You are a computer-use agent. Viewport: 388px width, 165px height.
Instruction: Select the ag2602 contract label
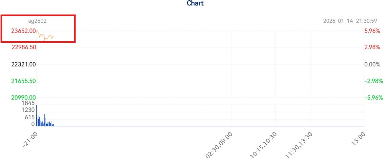37,21
